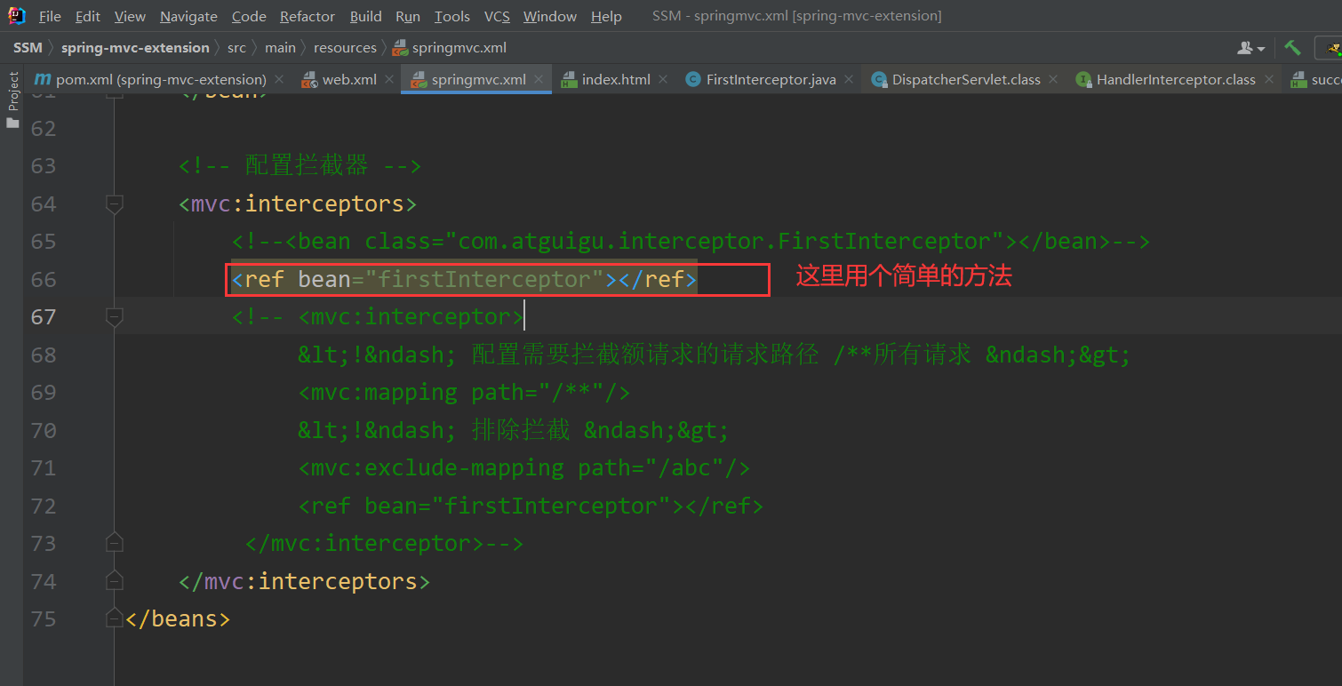
Task: Open the user account icon dropdown
Action: coord(1250,48)
